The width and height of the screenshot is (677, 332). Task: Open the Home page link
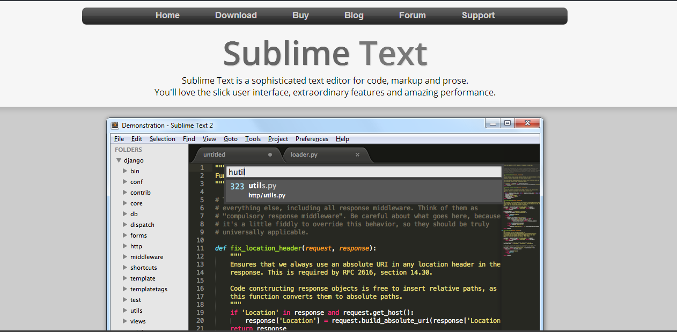[167, 16]
